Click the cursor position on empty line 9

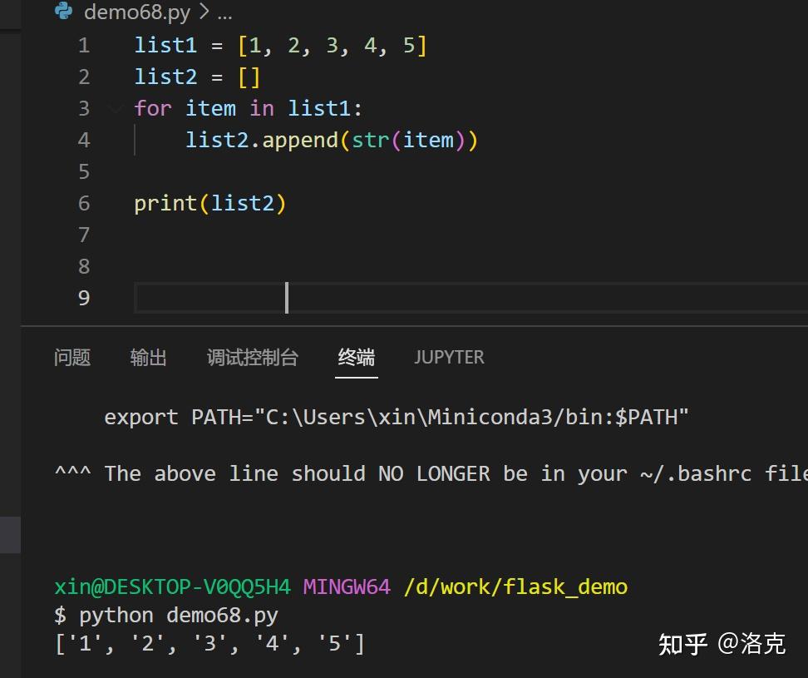point(287,297)
